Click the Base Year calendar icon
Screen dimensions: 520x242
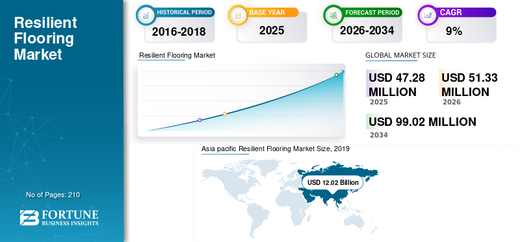coord(238,15)
